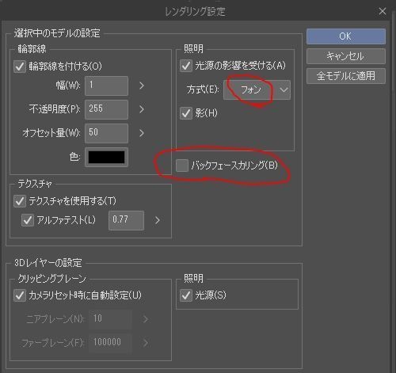Toggle 光源の影響を受ける(A) checkbox

(x=186, y=66)
